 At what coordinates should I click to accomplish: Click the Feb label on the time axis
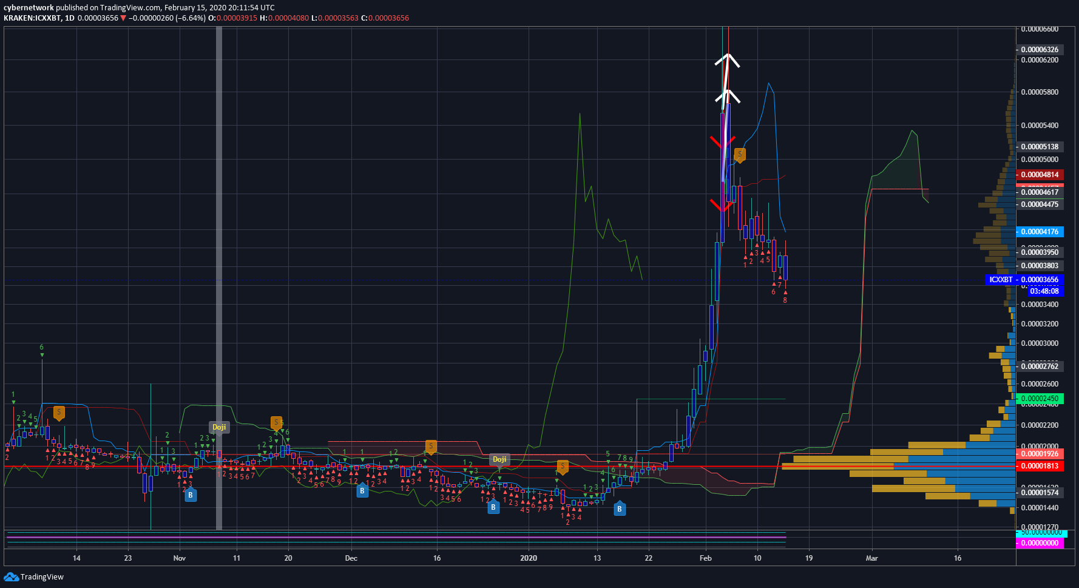[x=706, y=558]
